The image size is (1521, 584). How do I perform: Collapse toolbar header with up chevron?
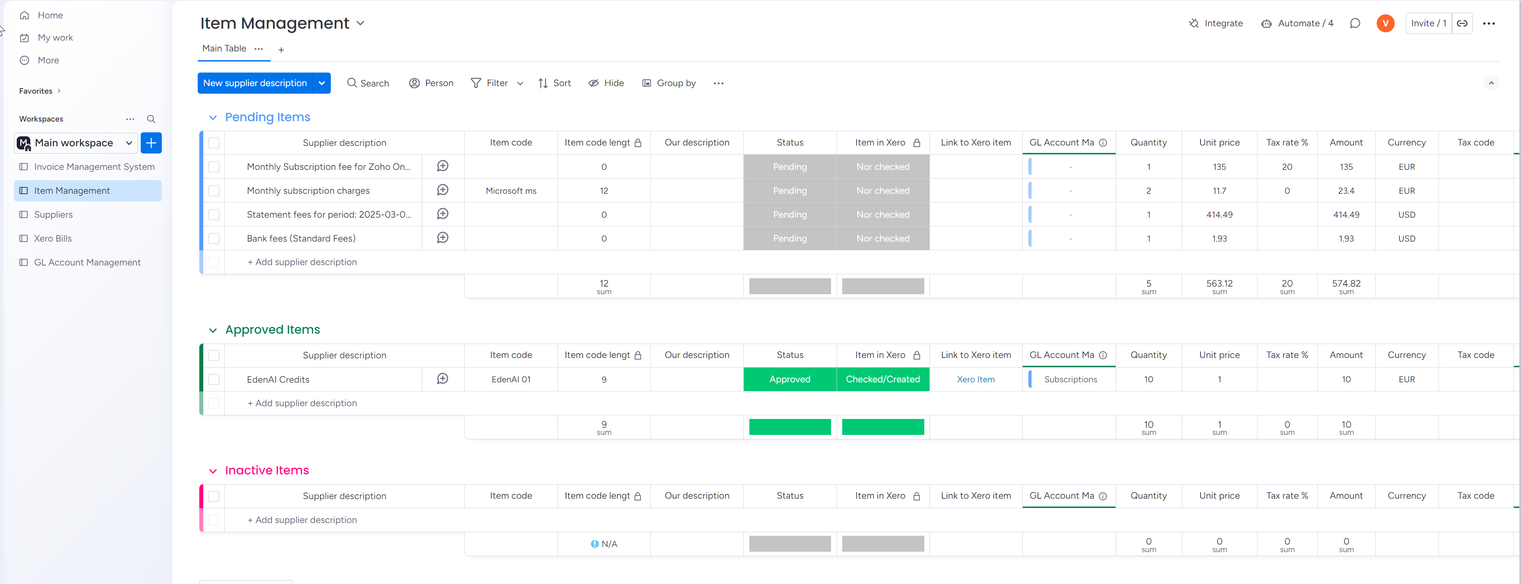tap(1491, 83)
